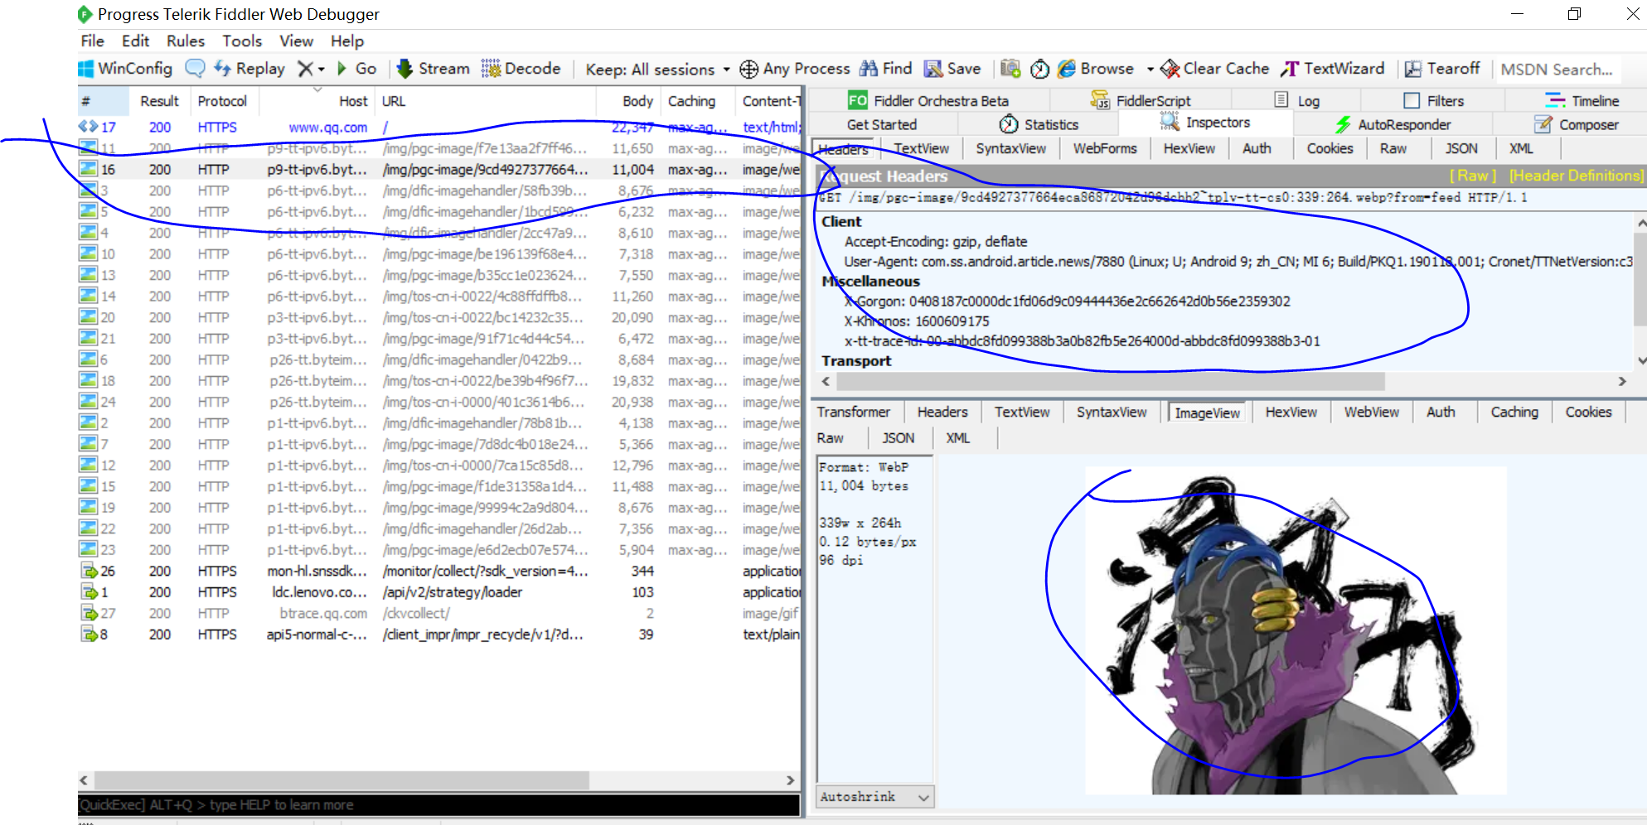Image resolution: width=1647 pixels, height=825 pixels.
Task: Open the Rules menu
Action: [x=186, y=41]
